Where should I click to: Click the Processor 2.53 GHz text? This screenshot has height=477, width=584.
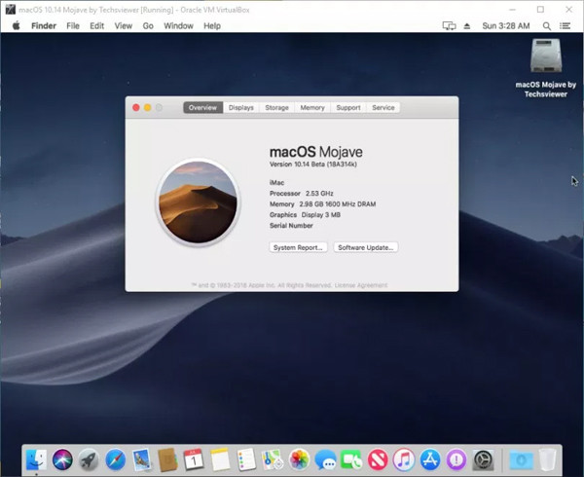point(302,194)
